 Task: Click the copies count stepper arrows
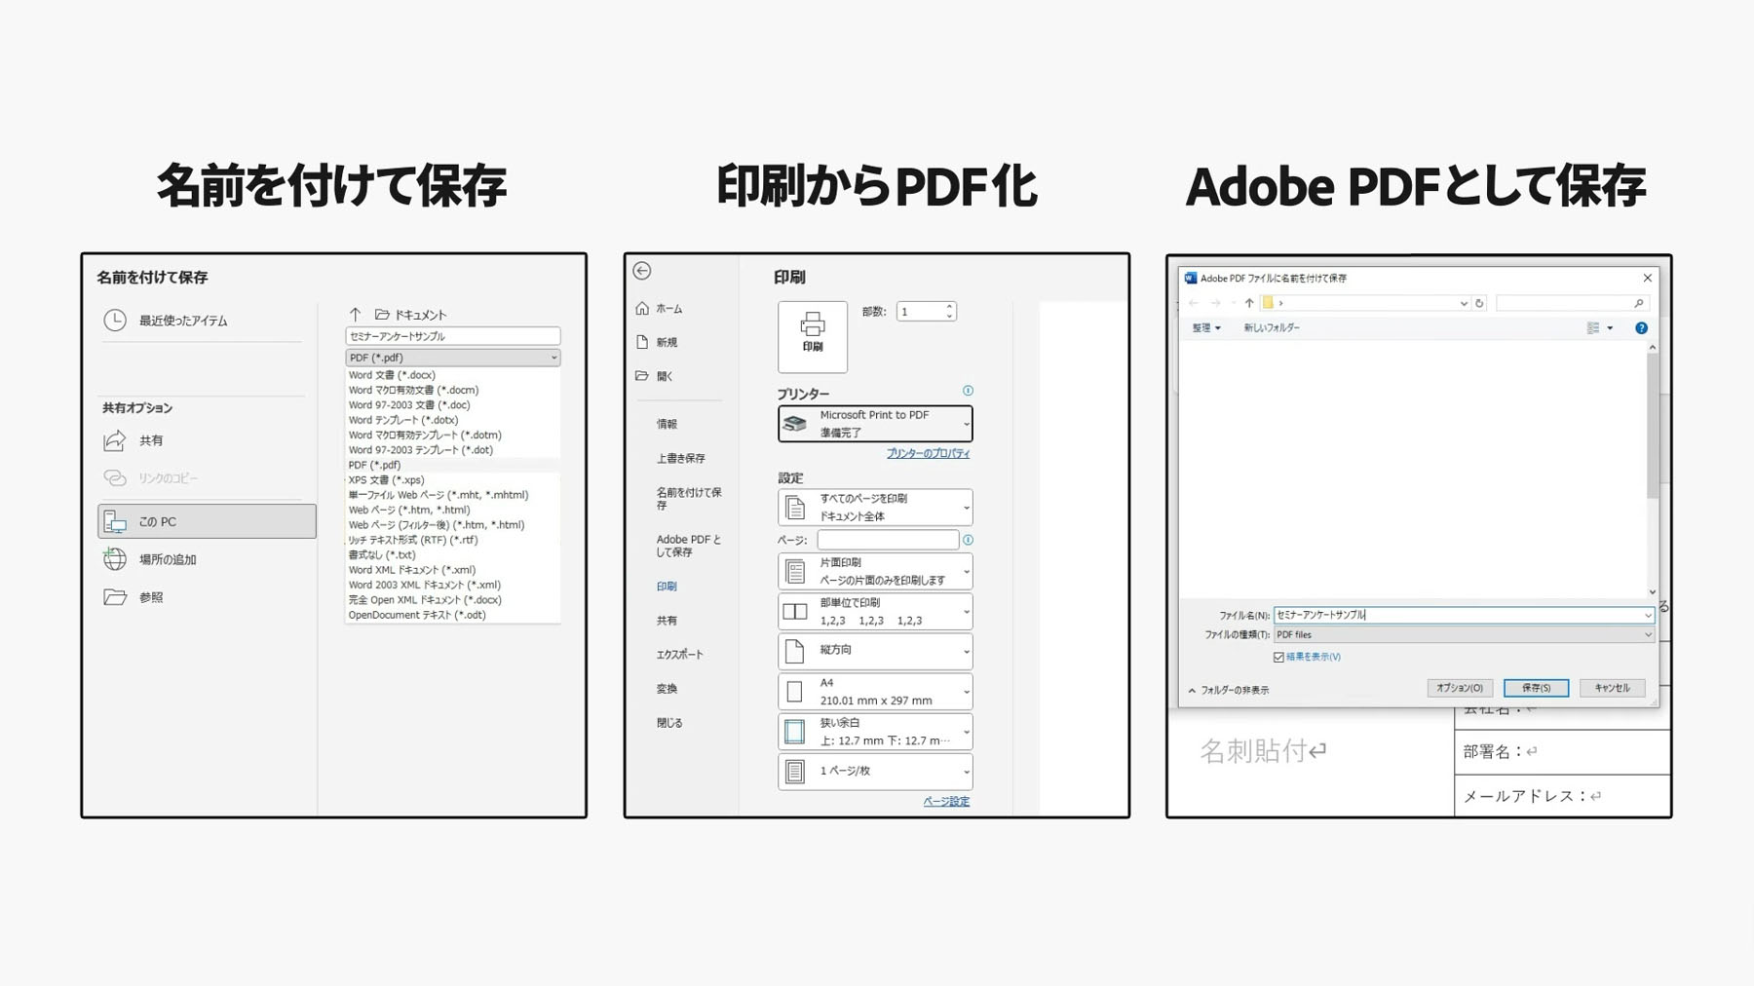pos(949,312)
